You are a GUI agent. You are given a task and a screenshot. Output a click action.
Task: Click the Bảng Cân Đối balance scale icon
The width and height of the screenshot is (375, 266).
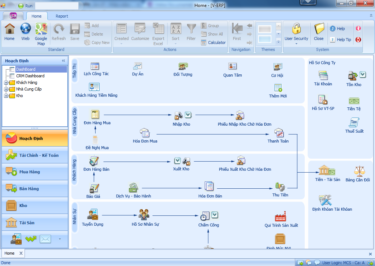click(357, 171)
